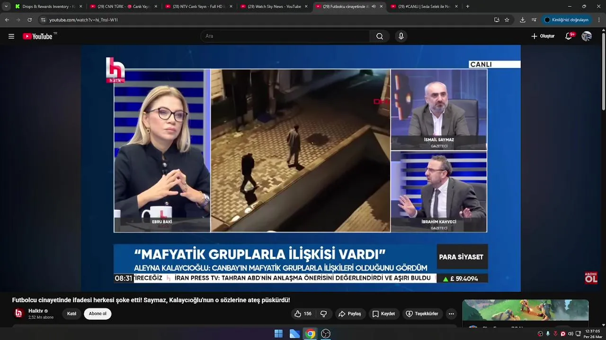
Task: Open the Chrome three-dot menu
Action: click(599, 20)
